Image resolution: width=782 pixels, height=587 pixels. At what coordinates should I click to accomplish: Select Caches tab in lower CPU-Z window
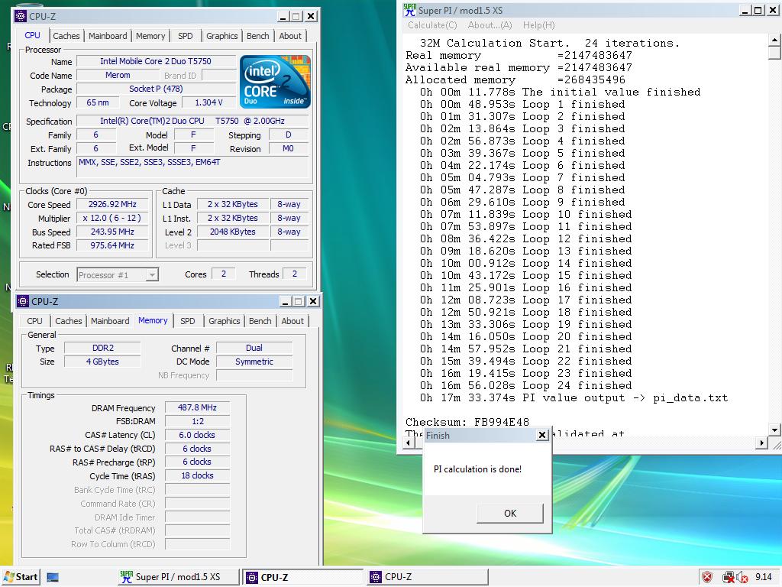coord(68,321)
